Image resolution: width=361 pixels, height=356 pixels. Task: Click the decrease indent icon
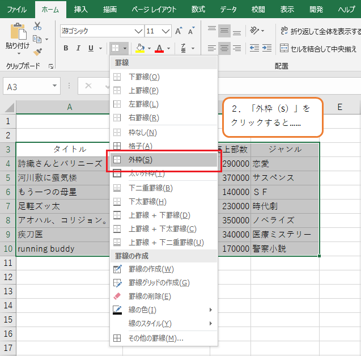point(254,48)
